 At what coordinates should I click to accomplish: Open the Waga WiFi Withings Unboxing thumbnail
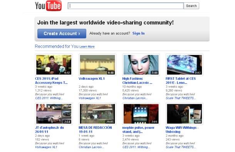pyautogui.click(x=185, y=114)
